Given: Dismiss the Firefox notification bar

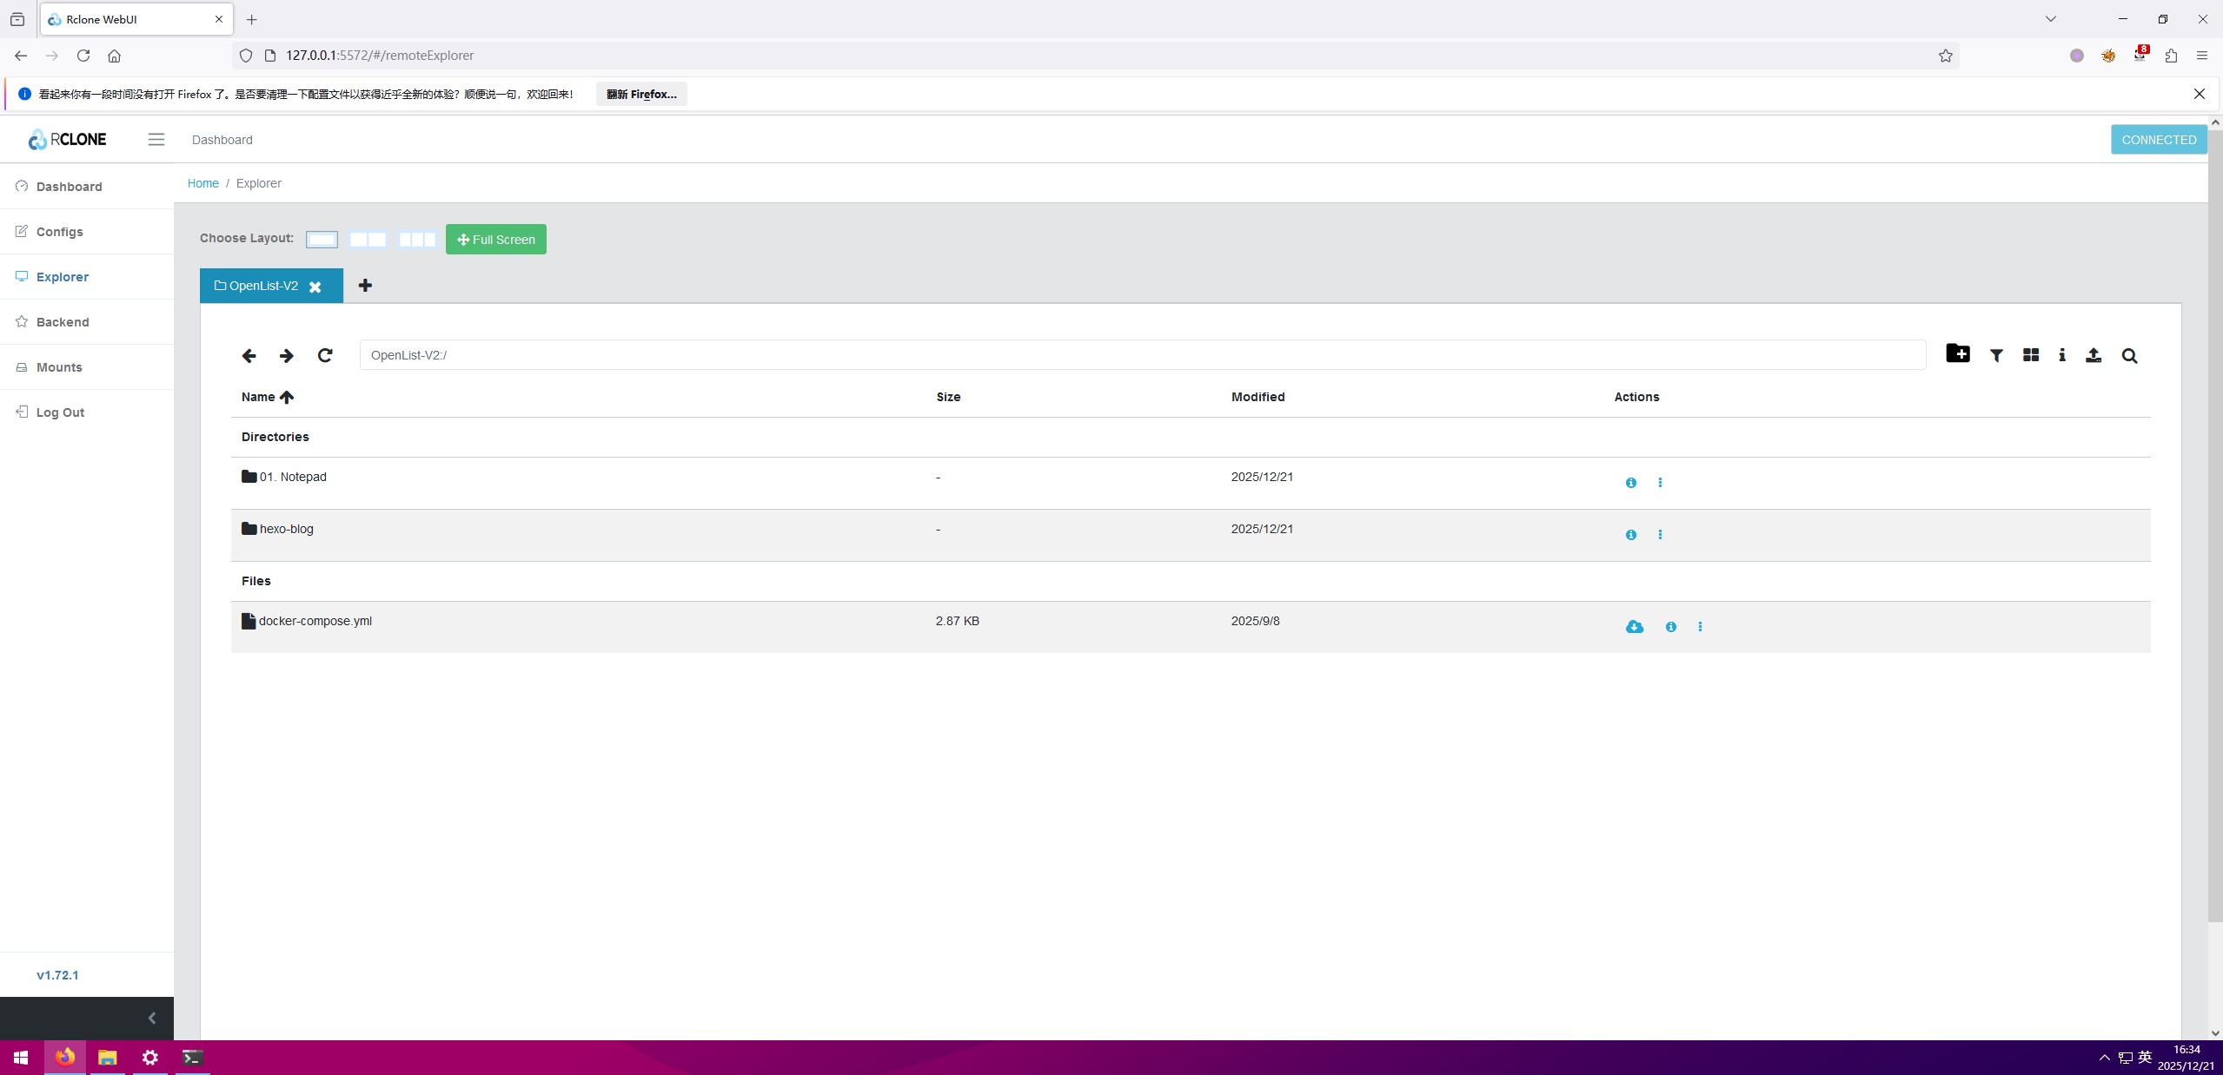Looking at the screenshot, I should click(x=2199, y=94).
